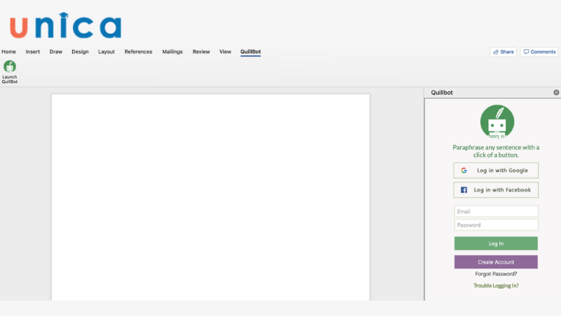The width and height of the screenshot is (561, 316).
Task: Open the Mailings tab
Action: pos(173,51)
